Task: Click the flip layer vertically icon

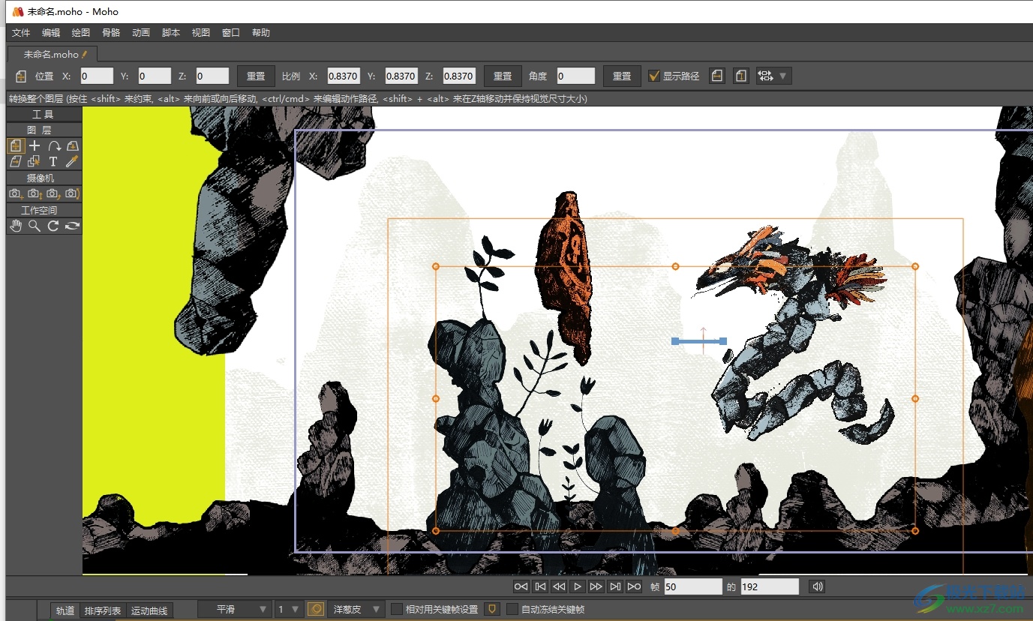Action: 740,76
